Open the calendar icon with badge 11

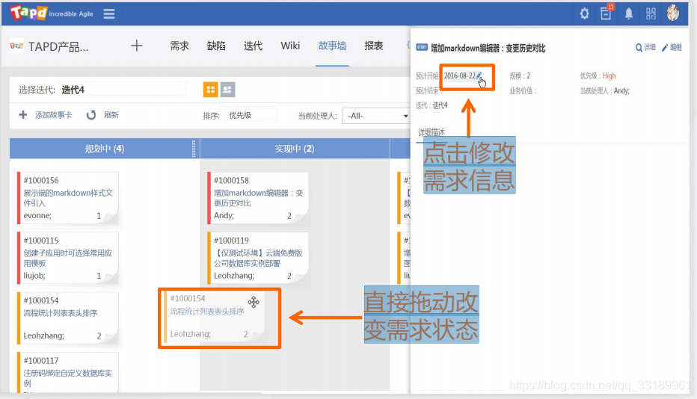[x=606, y=13]
